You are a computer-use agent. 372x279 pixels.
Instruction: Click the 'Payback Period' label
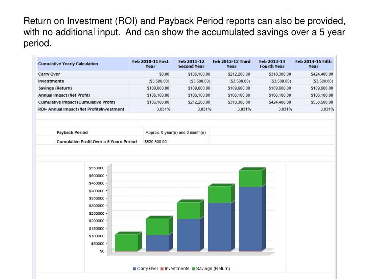pos(72,132)
